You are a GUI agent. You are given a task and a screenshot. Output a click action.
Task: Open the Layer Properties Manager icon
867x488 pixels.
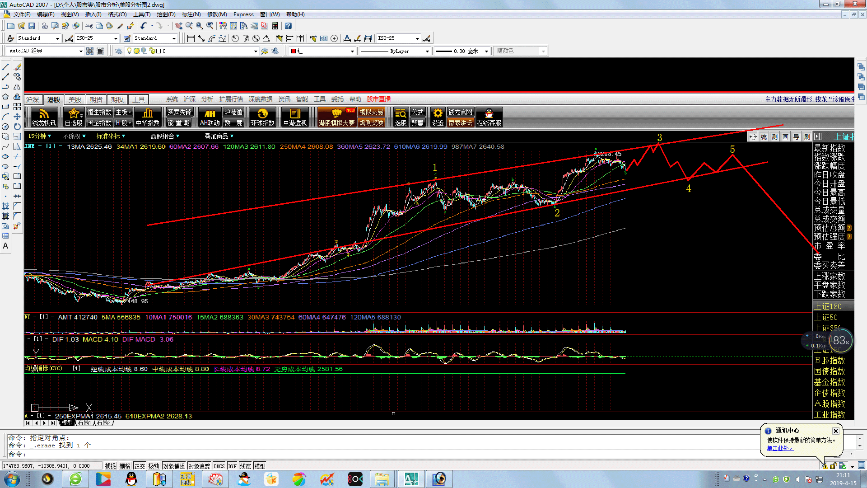pyautogui.click(x=118, y=51)
